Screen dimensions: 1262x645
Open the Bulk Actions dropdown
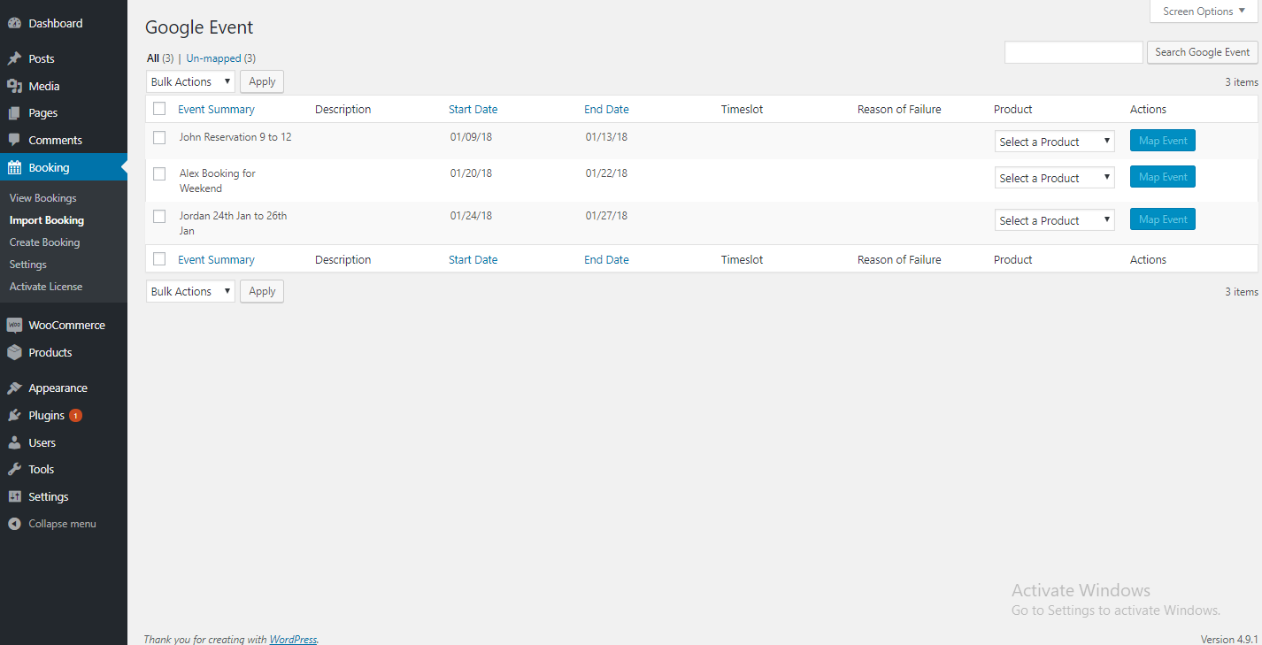[x=189, y=81]
